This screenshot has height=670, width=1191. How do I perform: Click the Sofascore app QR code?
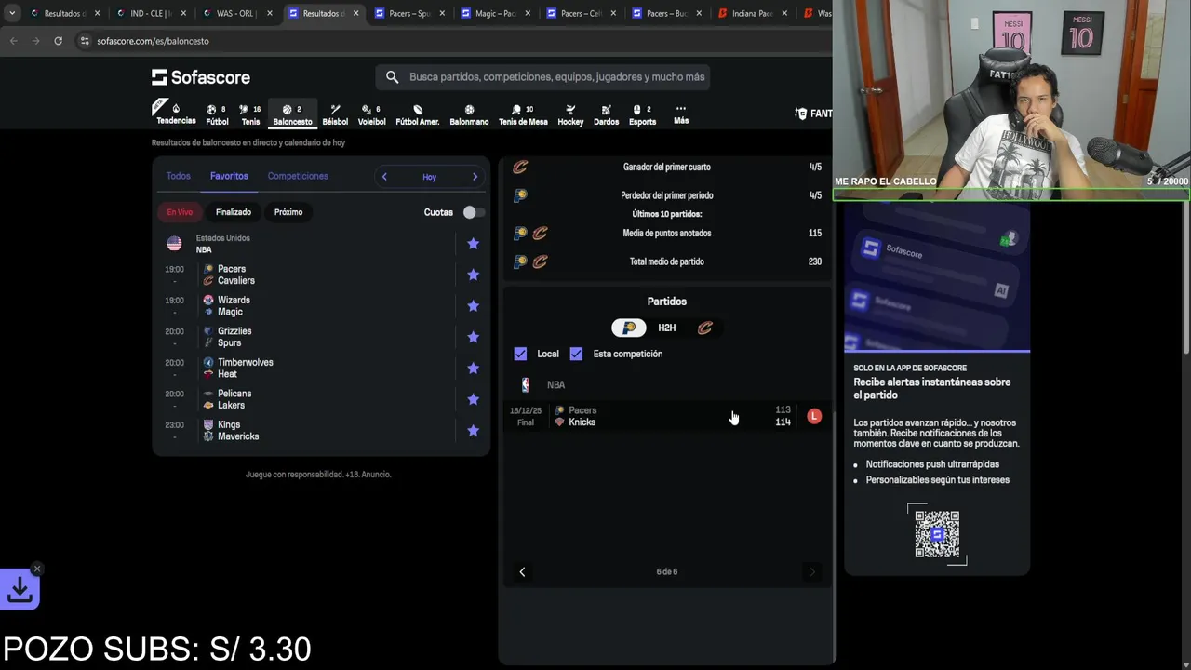tap(937, 534)
